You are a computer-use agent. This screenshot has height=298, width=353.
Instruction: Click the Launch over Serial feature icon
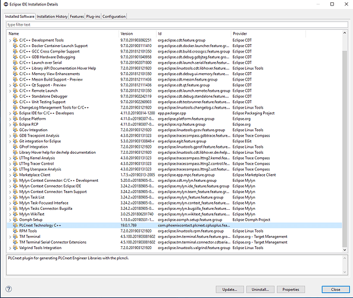tap(15, 63)
